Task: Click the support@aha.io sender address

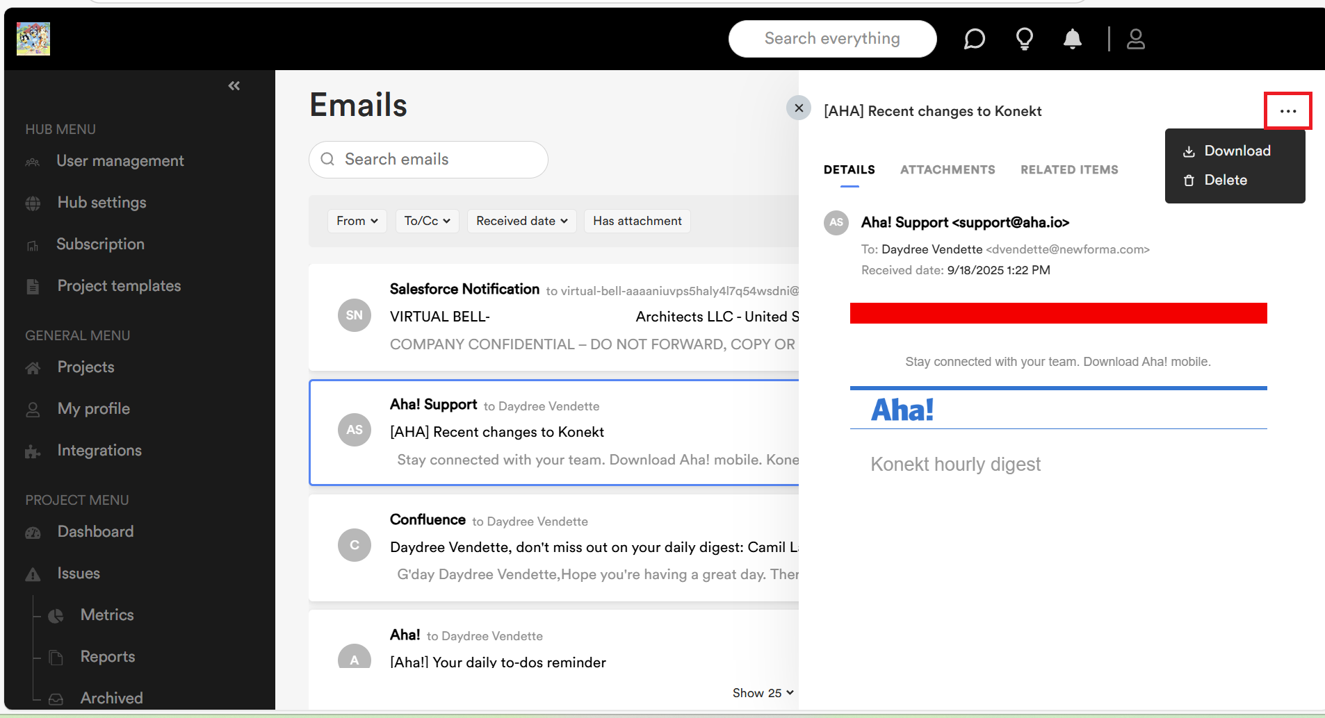Action: coord(1011,223)
